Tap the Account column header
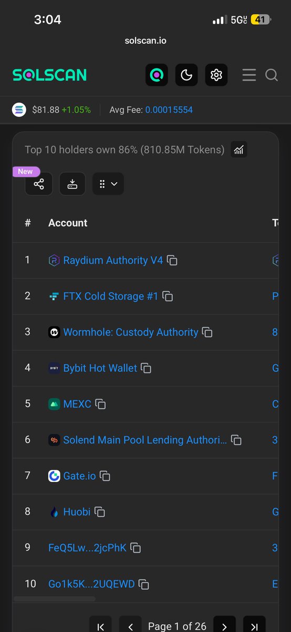Screen dimensions: 291x632 (x=68, y=223)
